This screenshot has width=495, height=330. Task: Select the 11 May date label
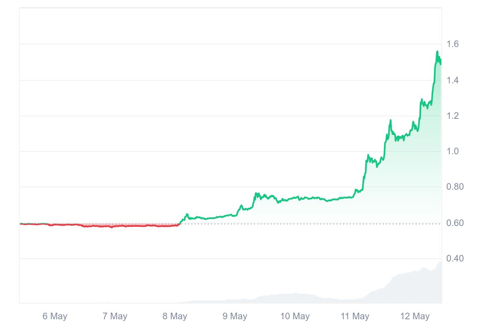pyautogui.click(x=355, y=316)
